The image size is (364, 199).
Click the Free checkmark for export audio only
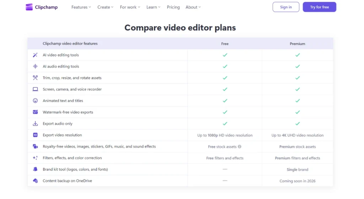[x=225, y=123]
